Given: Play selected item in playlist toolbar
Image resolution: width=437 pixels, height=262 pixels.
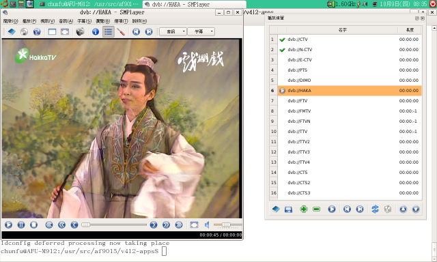Looking at the screenshot, I should coord(332,209).
